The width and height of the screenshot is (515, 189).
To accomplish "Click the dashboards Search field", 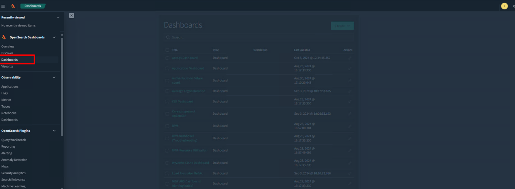I will 258,37.
